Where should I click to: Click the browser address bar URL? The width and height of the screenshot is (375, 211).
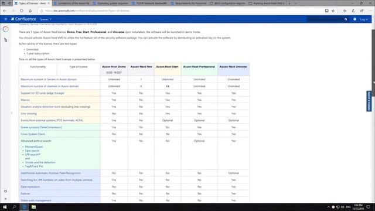pos(87,11)
